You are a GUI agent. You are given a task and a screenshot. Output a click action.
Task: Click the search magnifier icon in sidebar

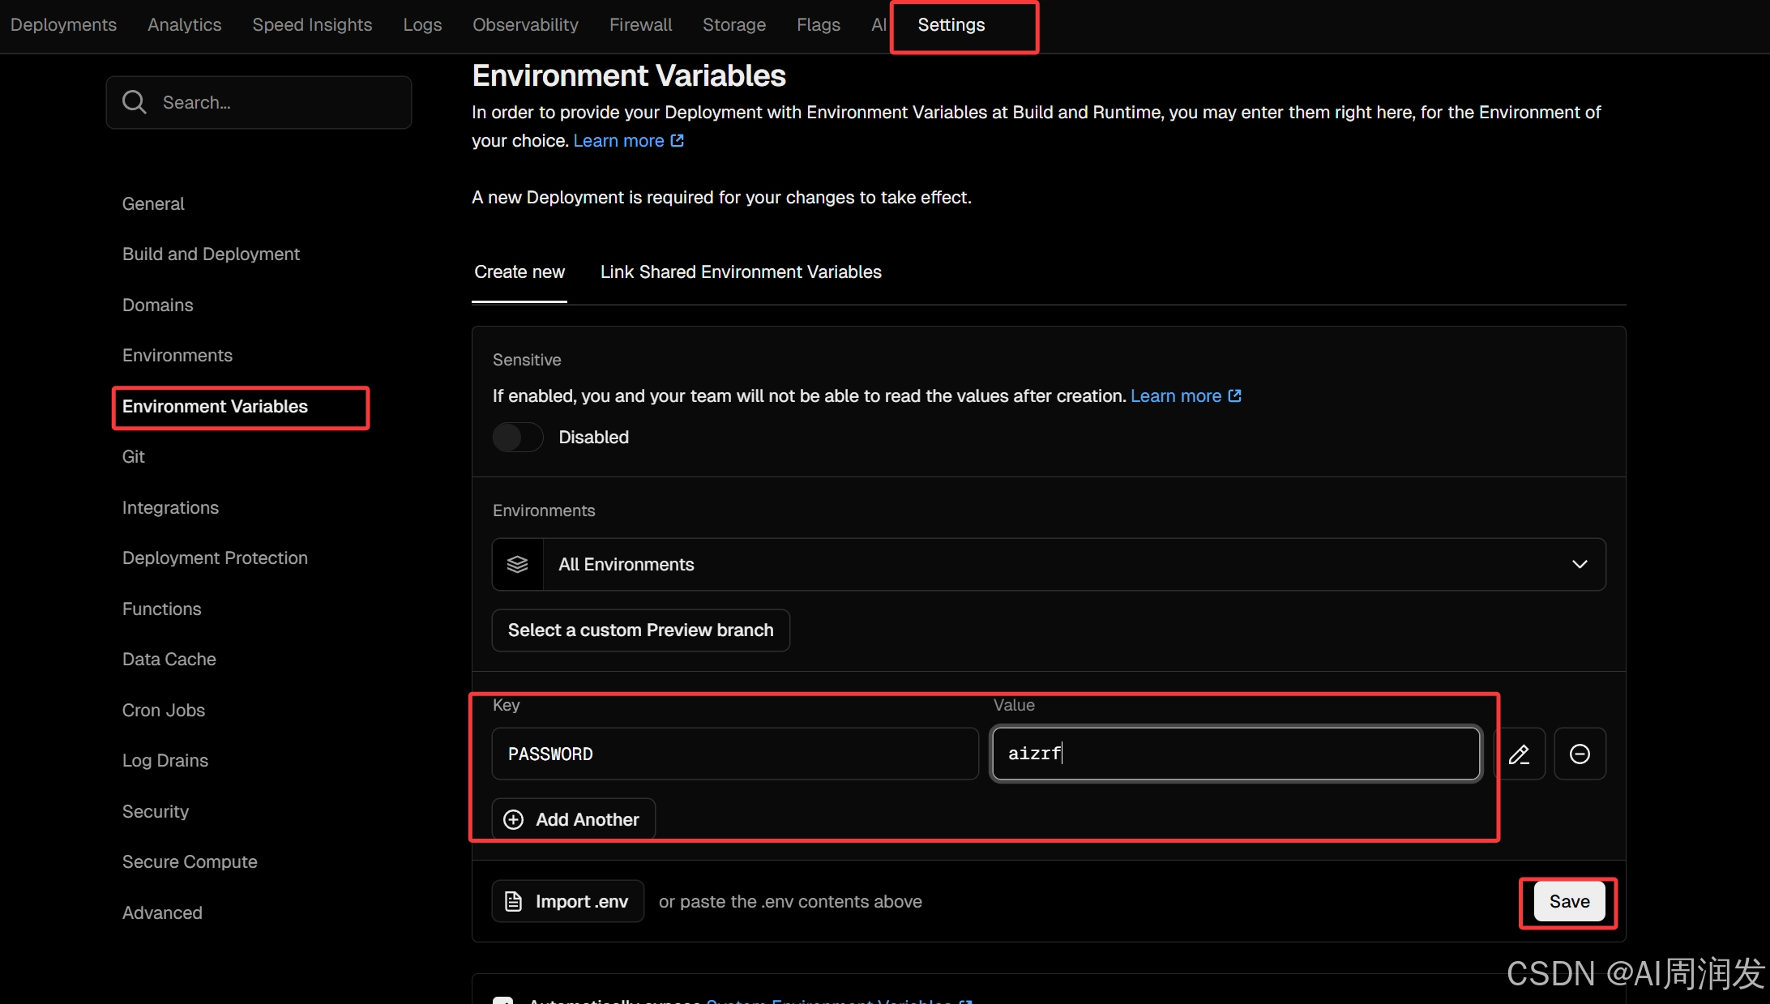pyautogui.click(x=134, y=102)
